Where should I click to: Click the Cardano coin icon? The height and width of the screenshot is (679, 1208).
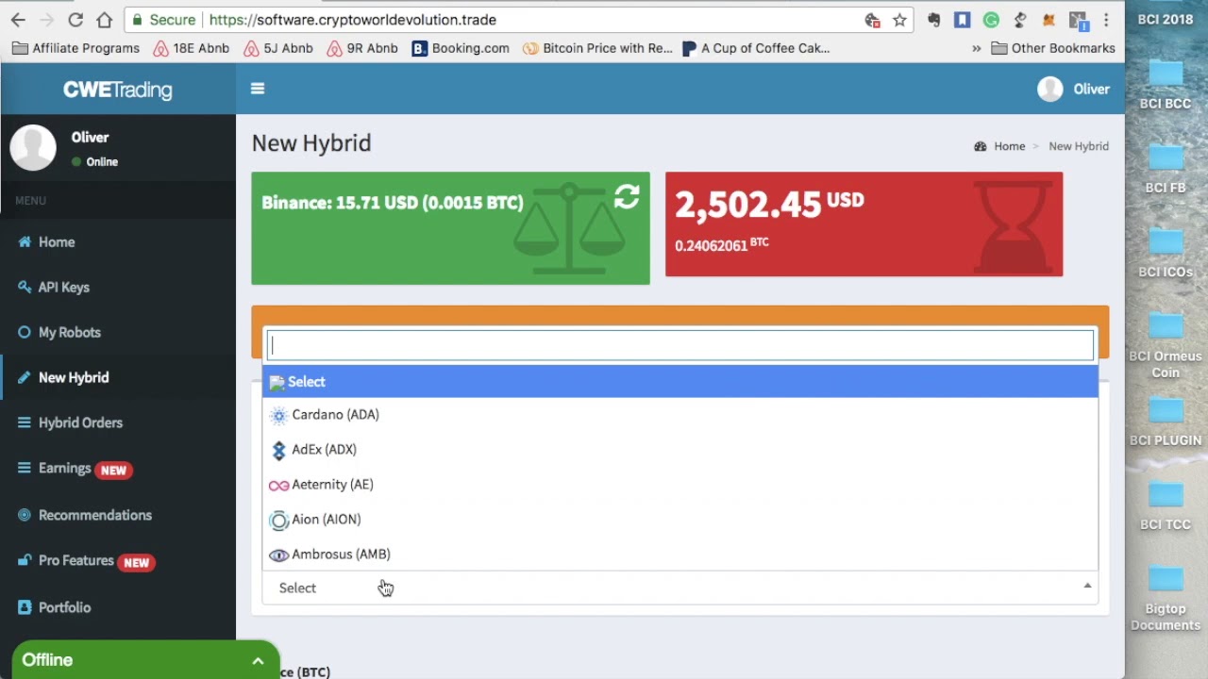pyautogui.click(x=278, y=415)
